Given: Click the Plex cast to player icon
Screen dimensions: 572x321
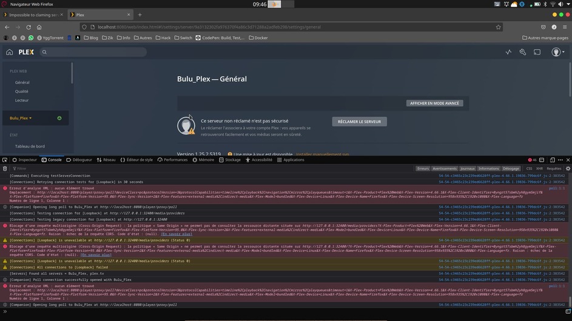Looking at the screenshot, I should click(x=537, y=52).
